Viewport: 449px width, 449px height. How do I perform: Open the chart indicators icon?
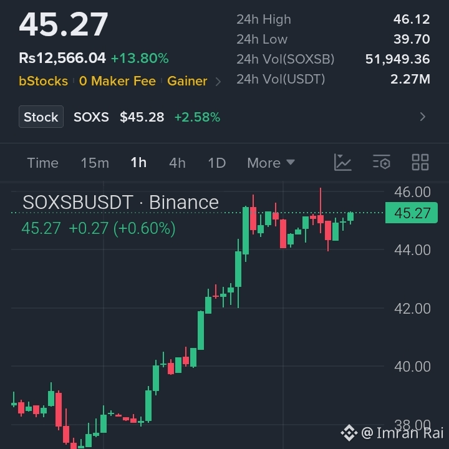tap(342, 162)
